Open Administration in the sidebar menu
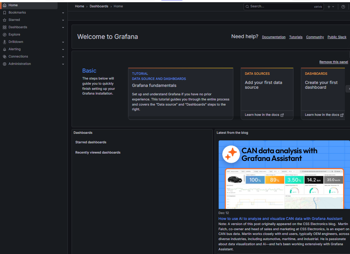Screen dimensions: 350x254 coord(20,64)
